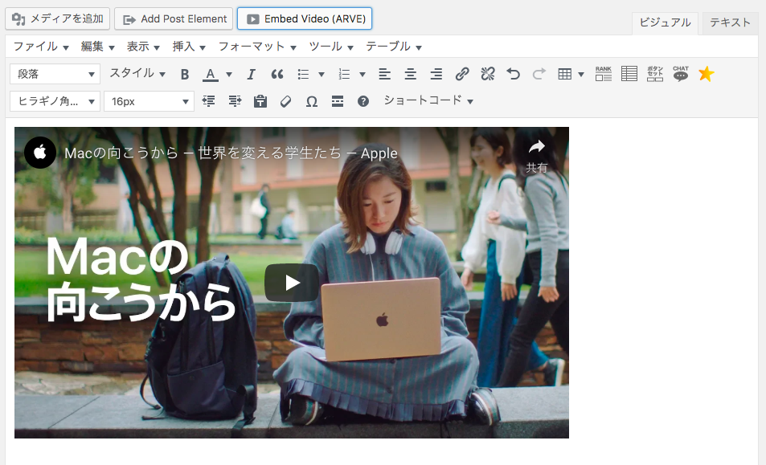This screenshot has width=766, height=465.
Task: Open the 表示 menu
Action: 143,47
